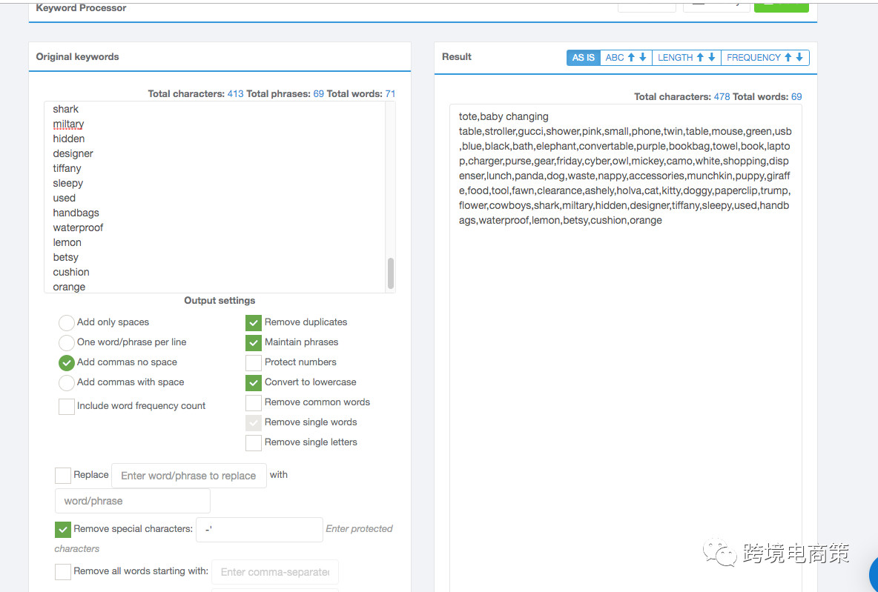878x592 pixels.
Task: Click the word/phrase to replace field
Action: pos(188,476)
